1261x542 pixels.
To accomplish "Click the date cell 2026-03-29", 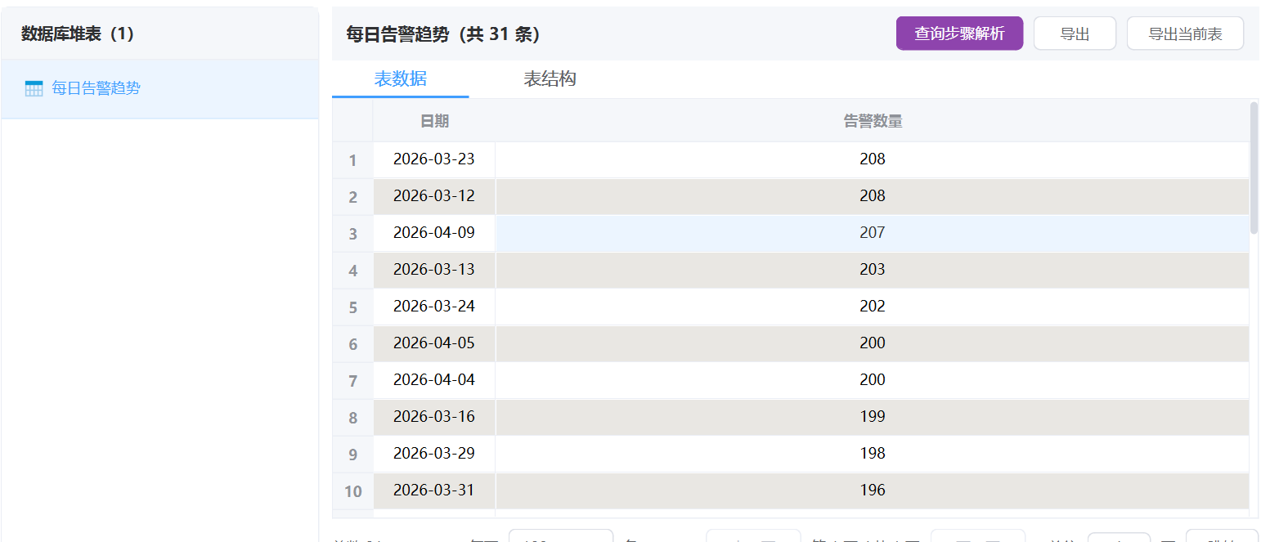I will (x=433, y=454).
